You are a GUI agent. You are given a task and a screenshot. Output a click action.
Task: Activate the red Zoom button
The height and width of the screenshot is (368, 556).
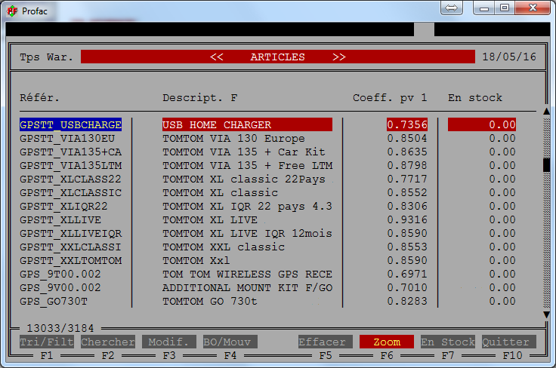pyautogui.click(x=386, y=342)
